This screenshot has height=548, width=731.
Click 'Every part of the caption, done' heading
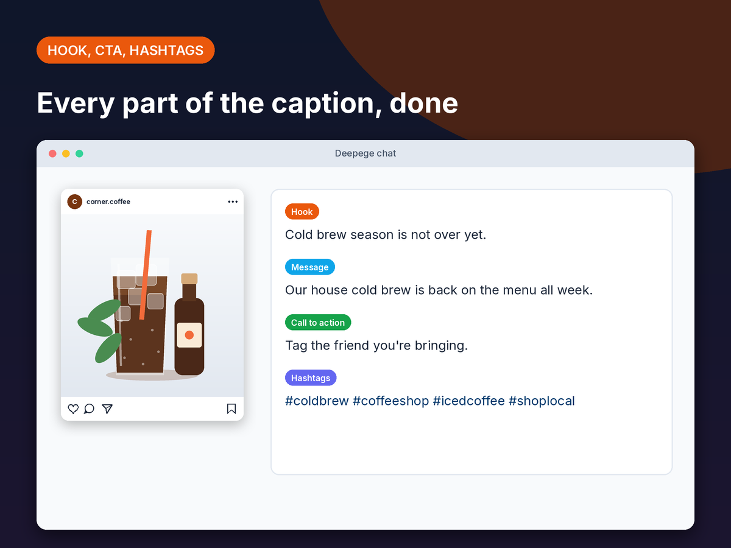[247, 103]
